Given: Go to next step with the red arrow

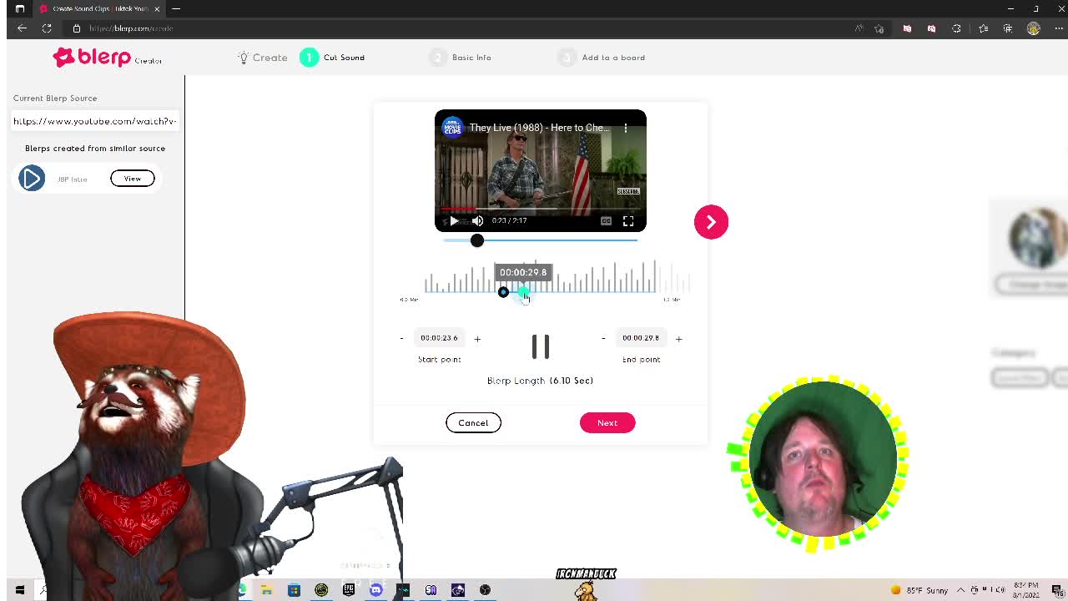Looking at the screenshot, I should tap(711, 222).
